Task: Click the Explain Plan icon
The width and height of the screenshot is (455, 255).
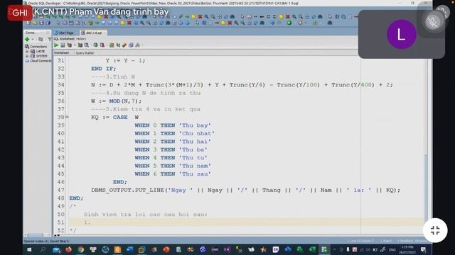Action: [70, 45]
